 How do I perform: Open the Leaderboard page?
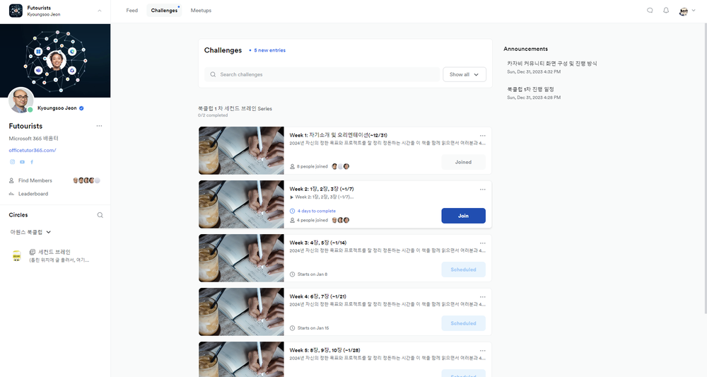(x=33, y=193)
